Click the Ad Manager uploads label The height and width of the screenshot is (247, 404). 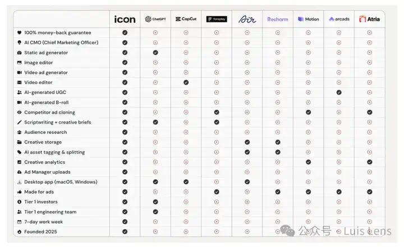[x=47, y=172]
